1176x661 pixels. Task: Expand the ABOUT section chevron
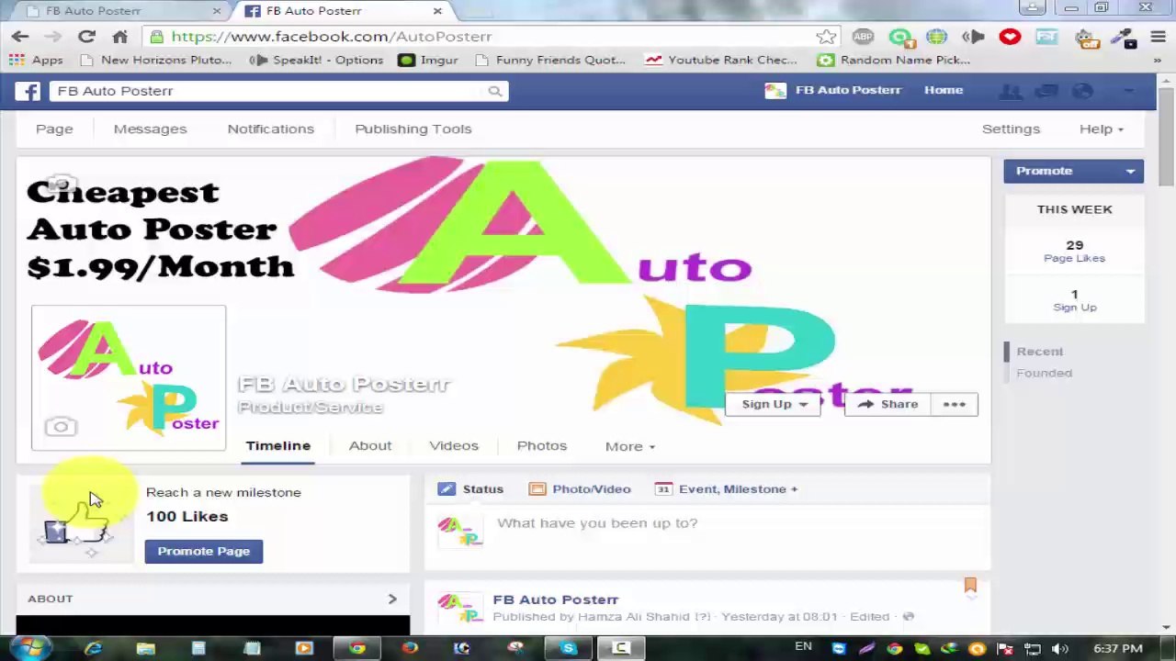(392, 599)
